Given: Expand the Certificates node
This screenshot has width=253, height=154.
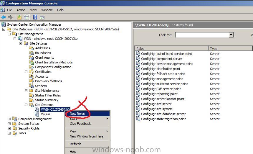Looking at the screenshot, I should point(26,72).
